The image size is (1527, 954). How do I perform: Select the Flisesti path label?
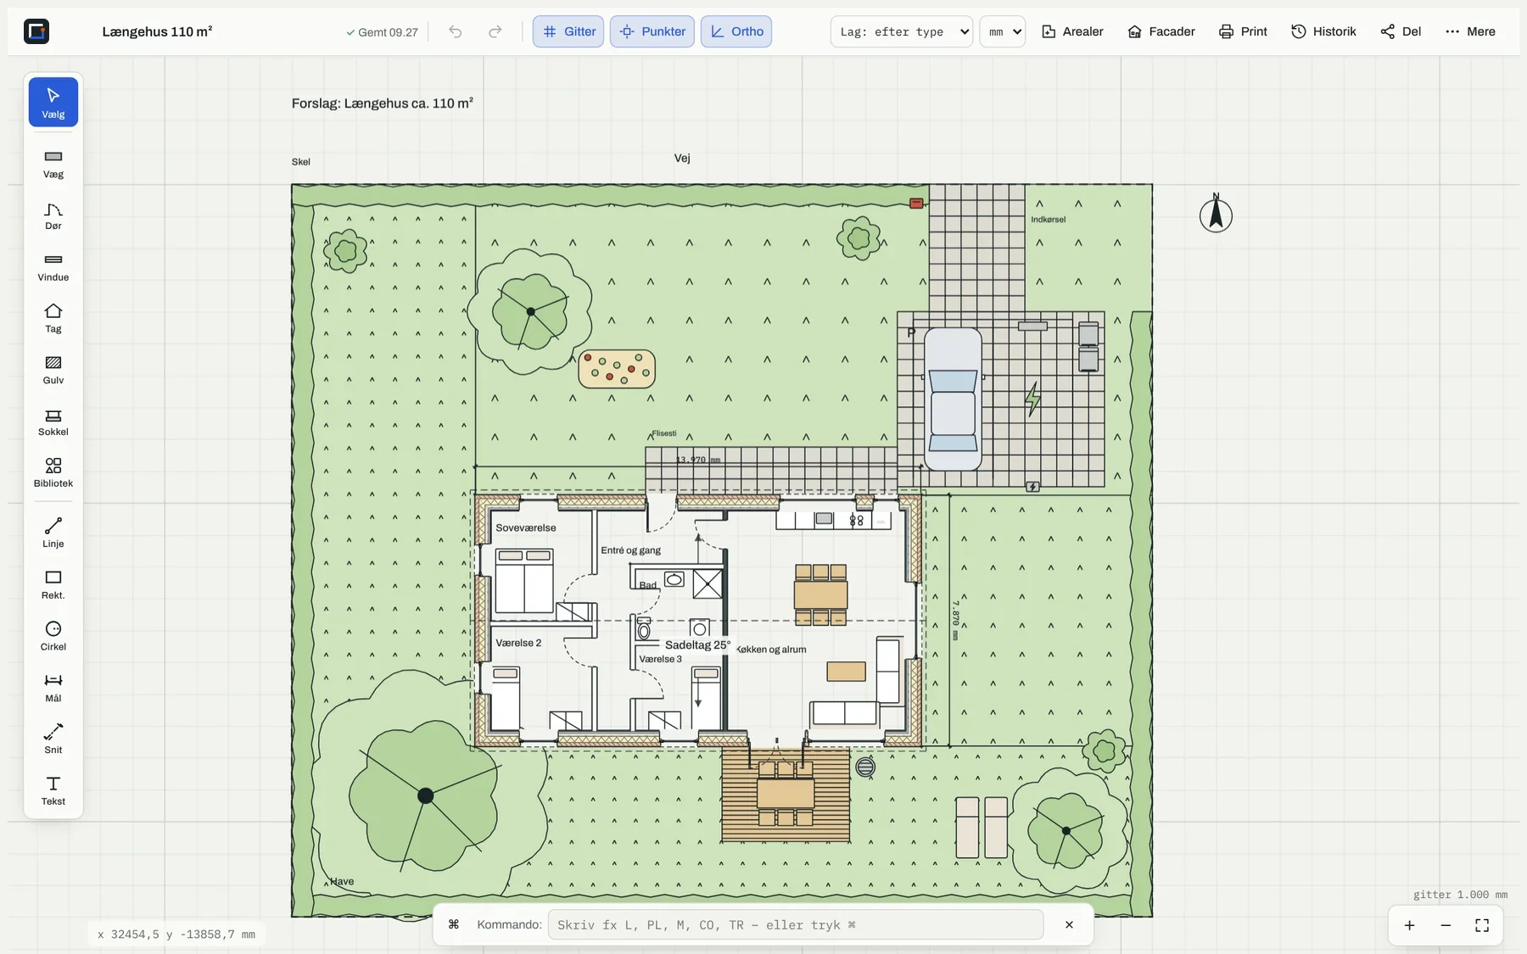[x=664, y=433]
